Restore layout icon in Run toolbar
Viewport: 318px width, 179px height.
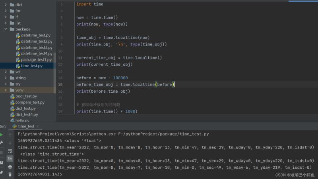pyautogui.click(x=1, y=163)
